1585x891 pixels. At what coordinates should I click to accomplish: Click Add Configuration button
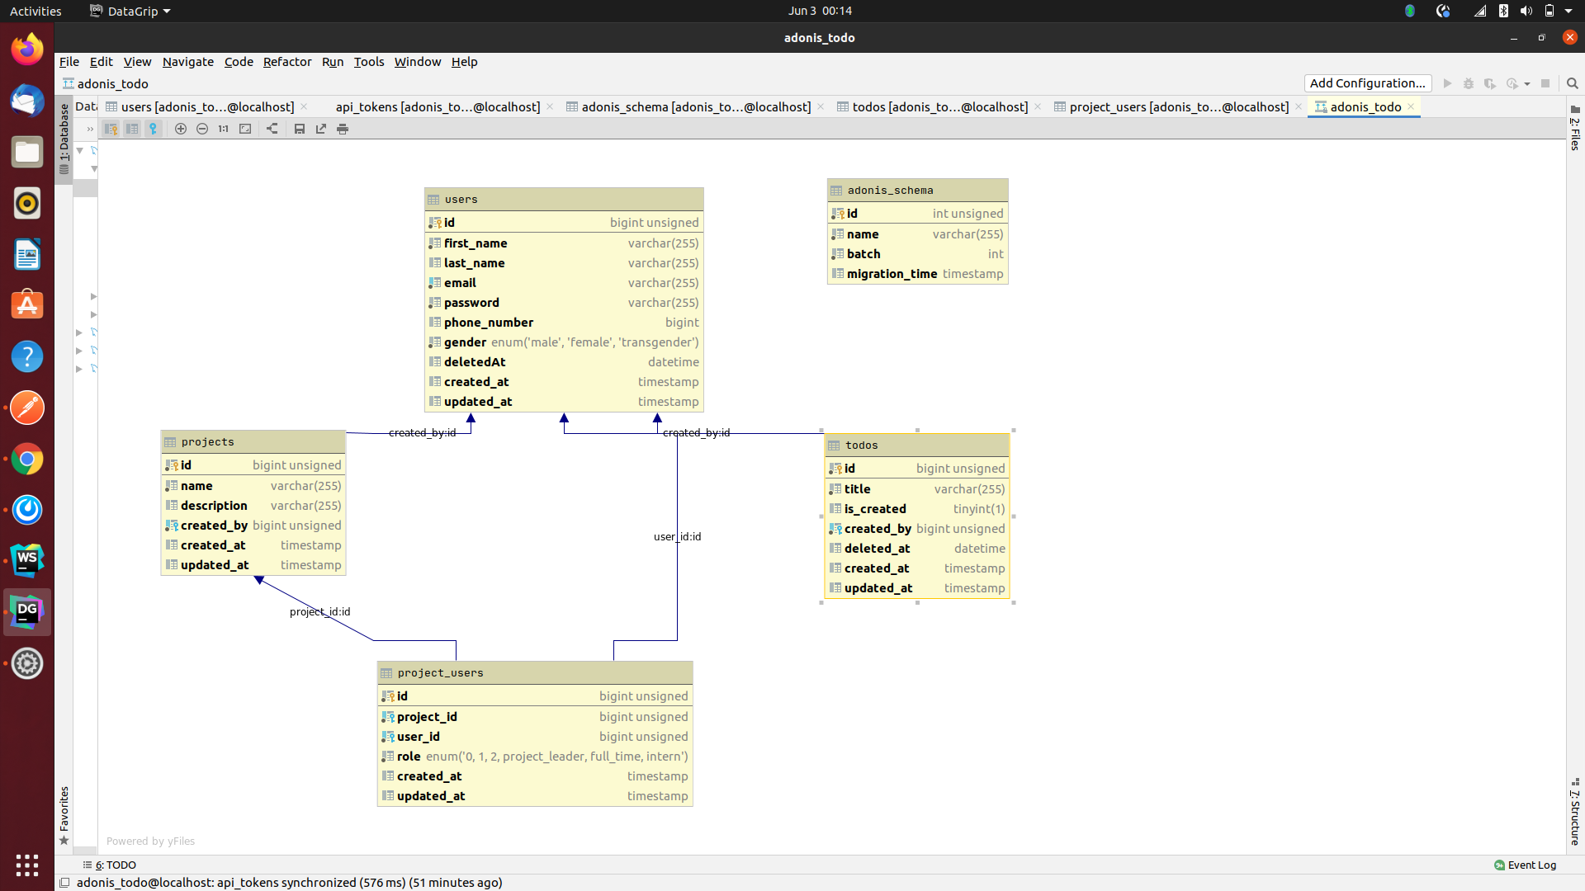click(x=1368, y=83)
